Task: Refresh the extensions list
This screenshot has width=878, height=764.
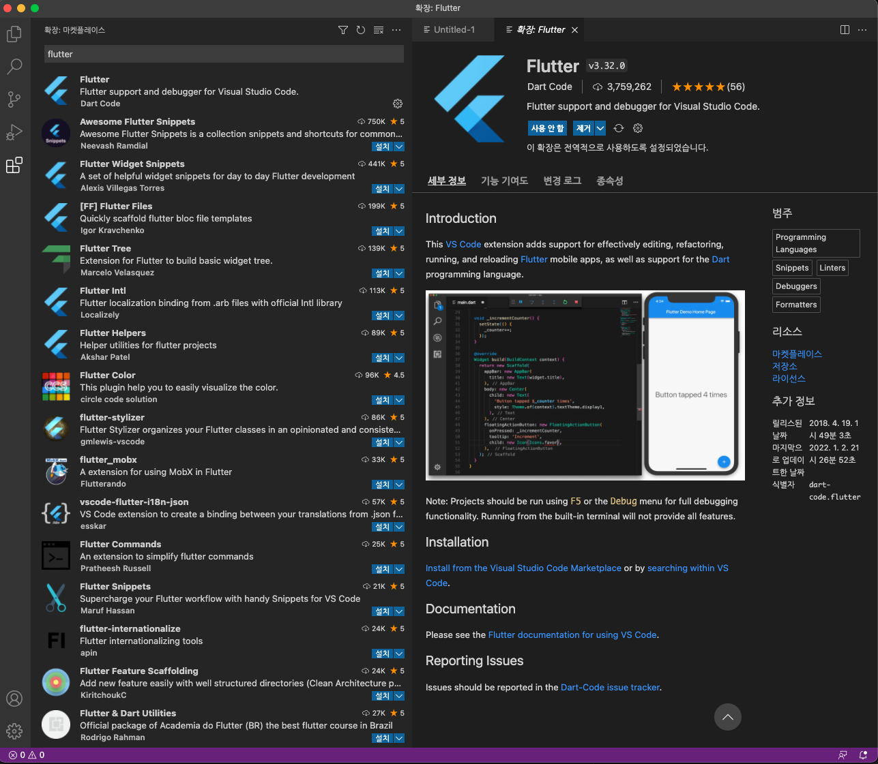Action: click(361, 30)
